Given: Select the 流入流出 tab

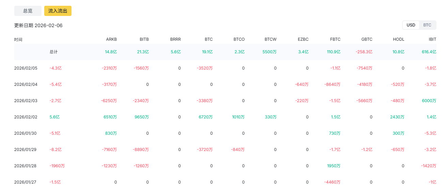Looking at the screenshot, I should 58,11.
